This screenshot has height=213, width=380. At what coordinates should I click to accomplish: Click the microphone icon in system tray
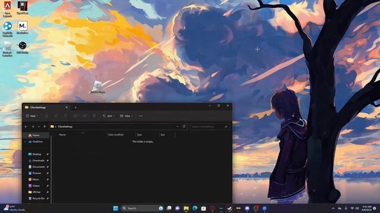[346, 208]
